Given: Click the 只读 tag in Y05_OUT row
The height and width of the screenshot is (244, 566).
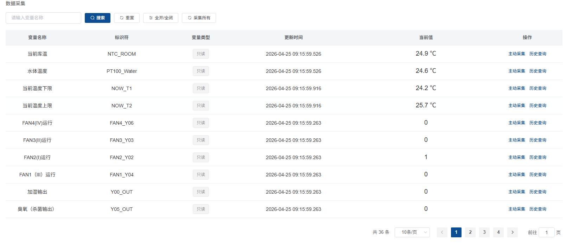Looking at the screenshot, I should point(201,209).
